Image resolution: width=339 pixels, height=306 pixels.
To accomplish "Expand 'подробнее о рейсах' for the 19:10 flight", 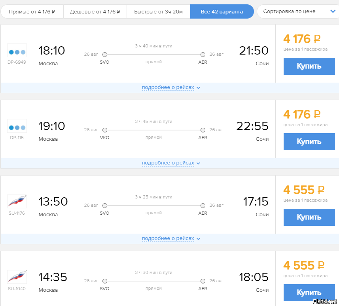I will [x=171, y=163].
